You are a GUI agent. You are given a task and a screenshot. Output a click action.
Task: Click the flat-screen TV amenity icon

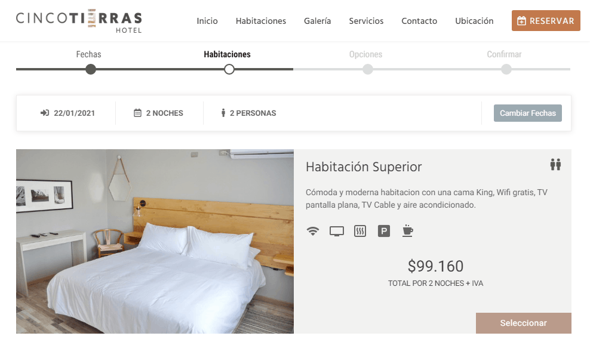click(x=336, y=231)
